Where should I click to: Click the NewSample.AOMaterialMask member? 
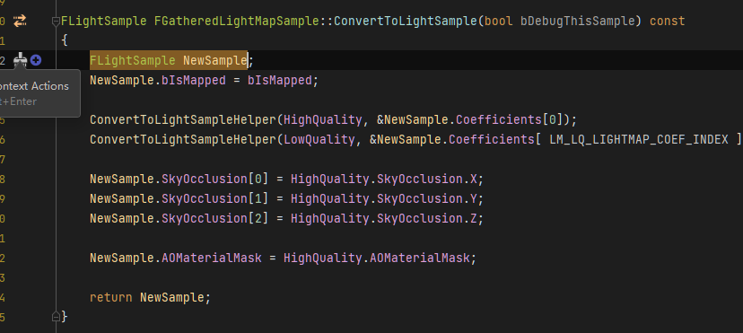pos(175,258)
